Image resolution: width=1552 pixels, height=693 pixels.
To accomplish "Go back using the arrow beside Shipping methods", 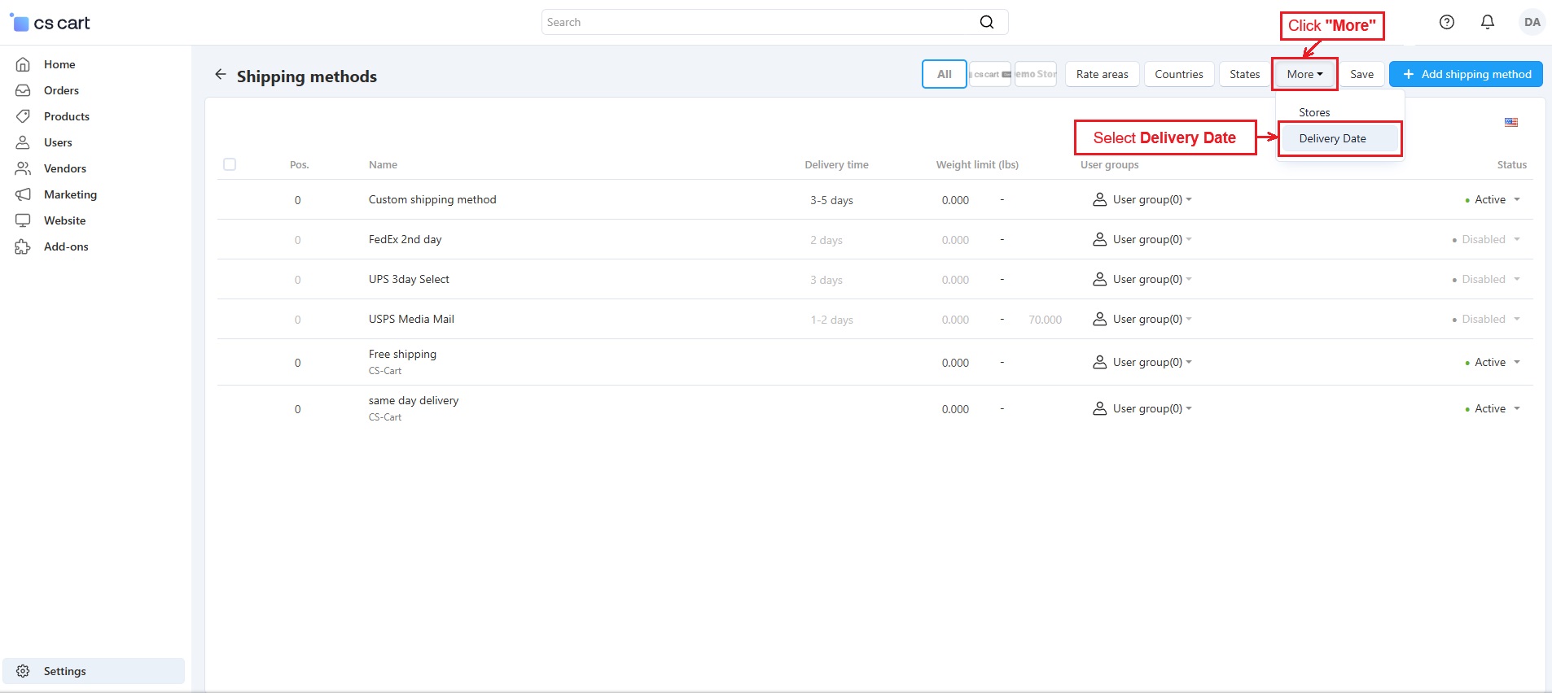I will tap(220, 74).
